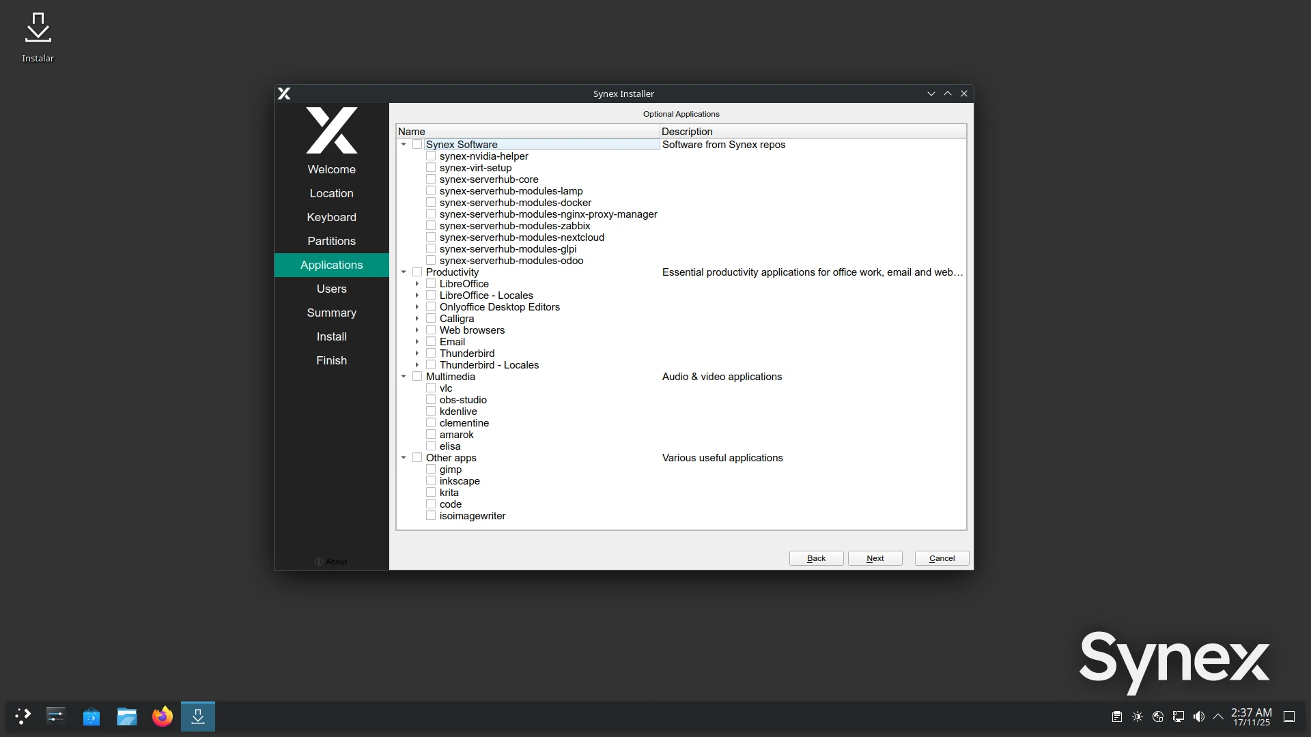Select the Partitions step in sidebar
Viewport: 1311px width, 737px height.
pyautogui.click(x=331, y=241)
